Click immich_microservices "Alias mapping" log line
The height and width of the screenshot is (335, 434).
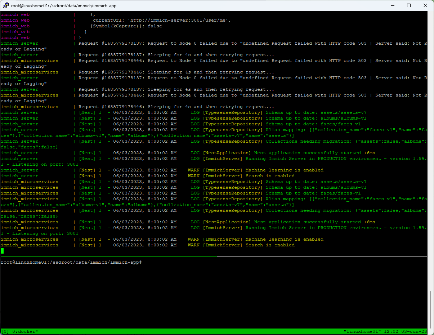click(214, 202)
